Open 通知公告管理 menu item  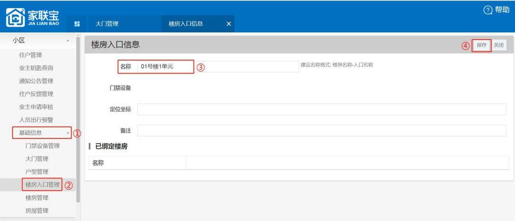[36, 81]
